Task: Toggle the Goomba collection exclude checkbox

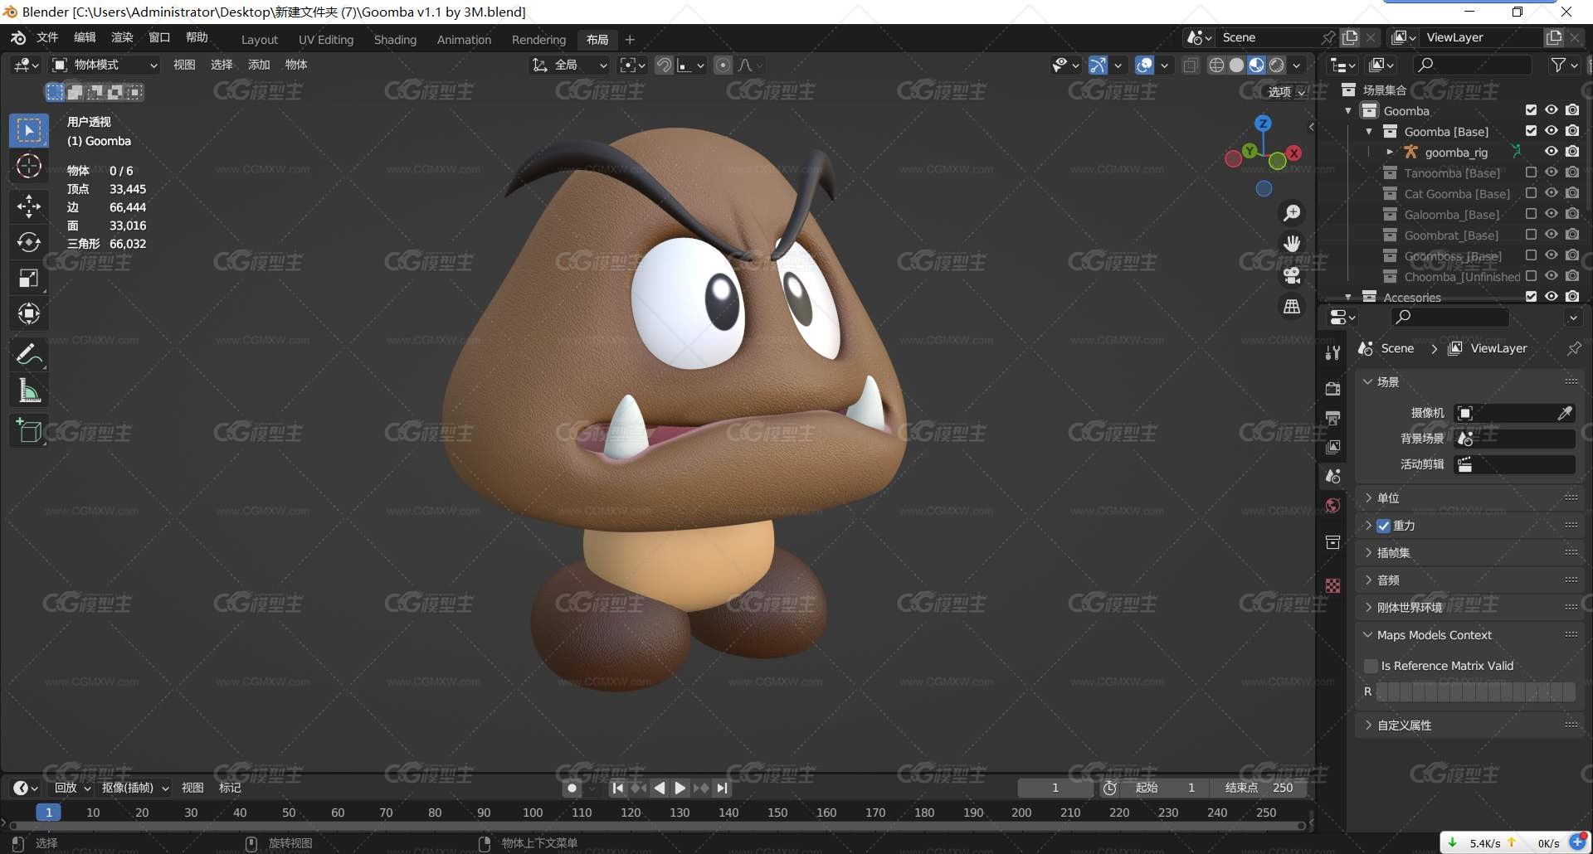Action: point(1531,110)
